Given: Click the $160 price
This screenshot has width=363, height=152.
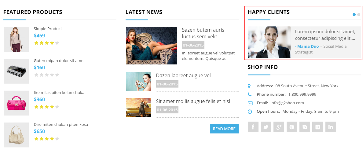Looking at the screenshot, I should [39, 67].
